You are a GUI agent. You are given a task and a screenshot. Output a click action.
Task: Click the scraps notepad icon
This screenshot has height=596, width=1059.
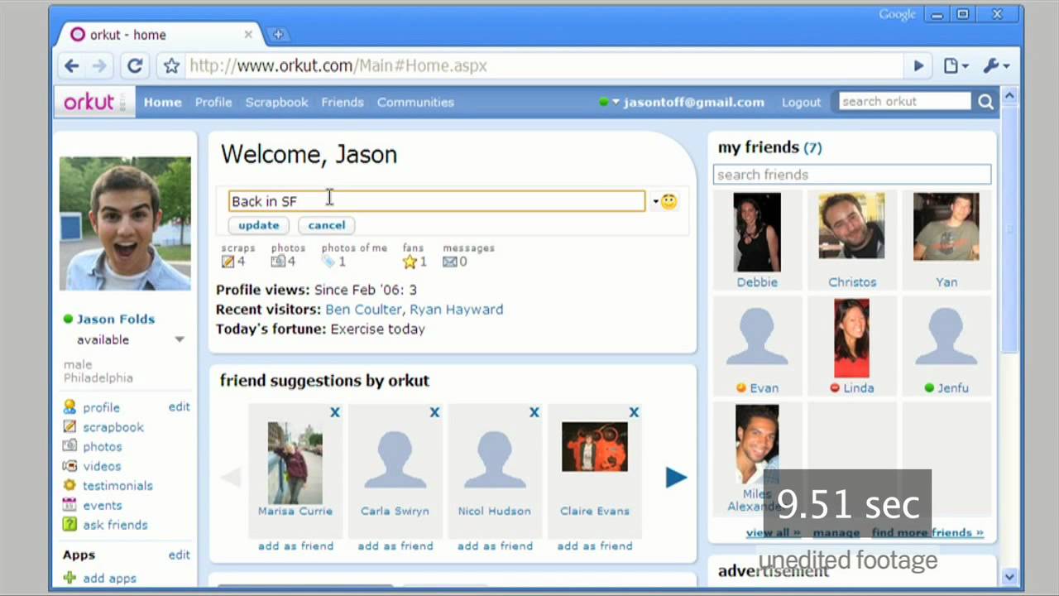[228, 262]
